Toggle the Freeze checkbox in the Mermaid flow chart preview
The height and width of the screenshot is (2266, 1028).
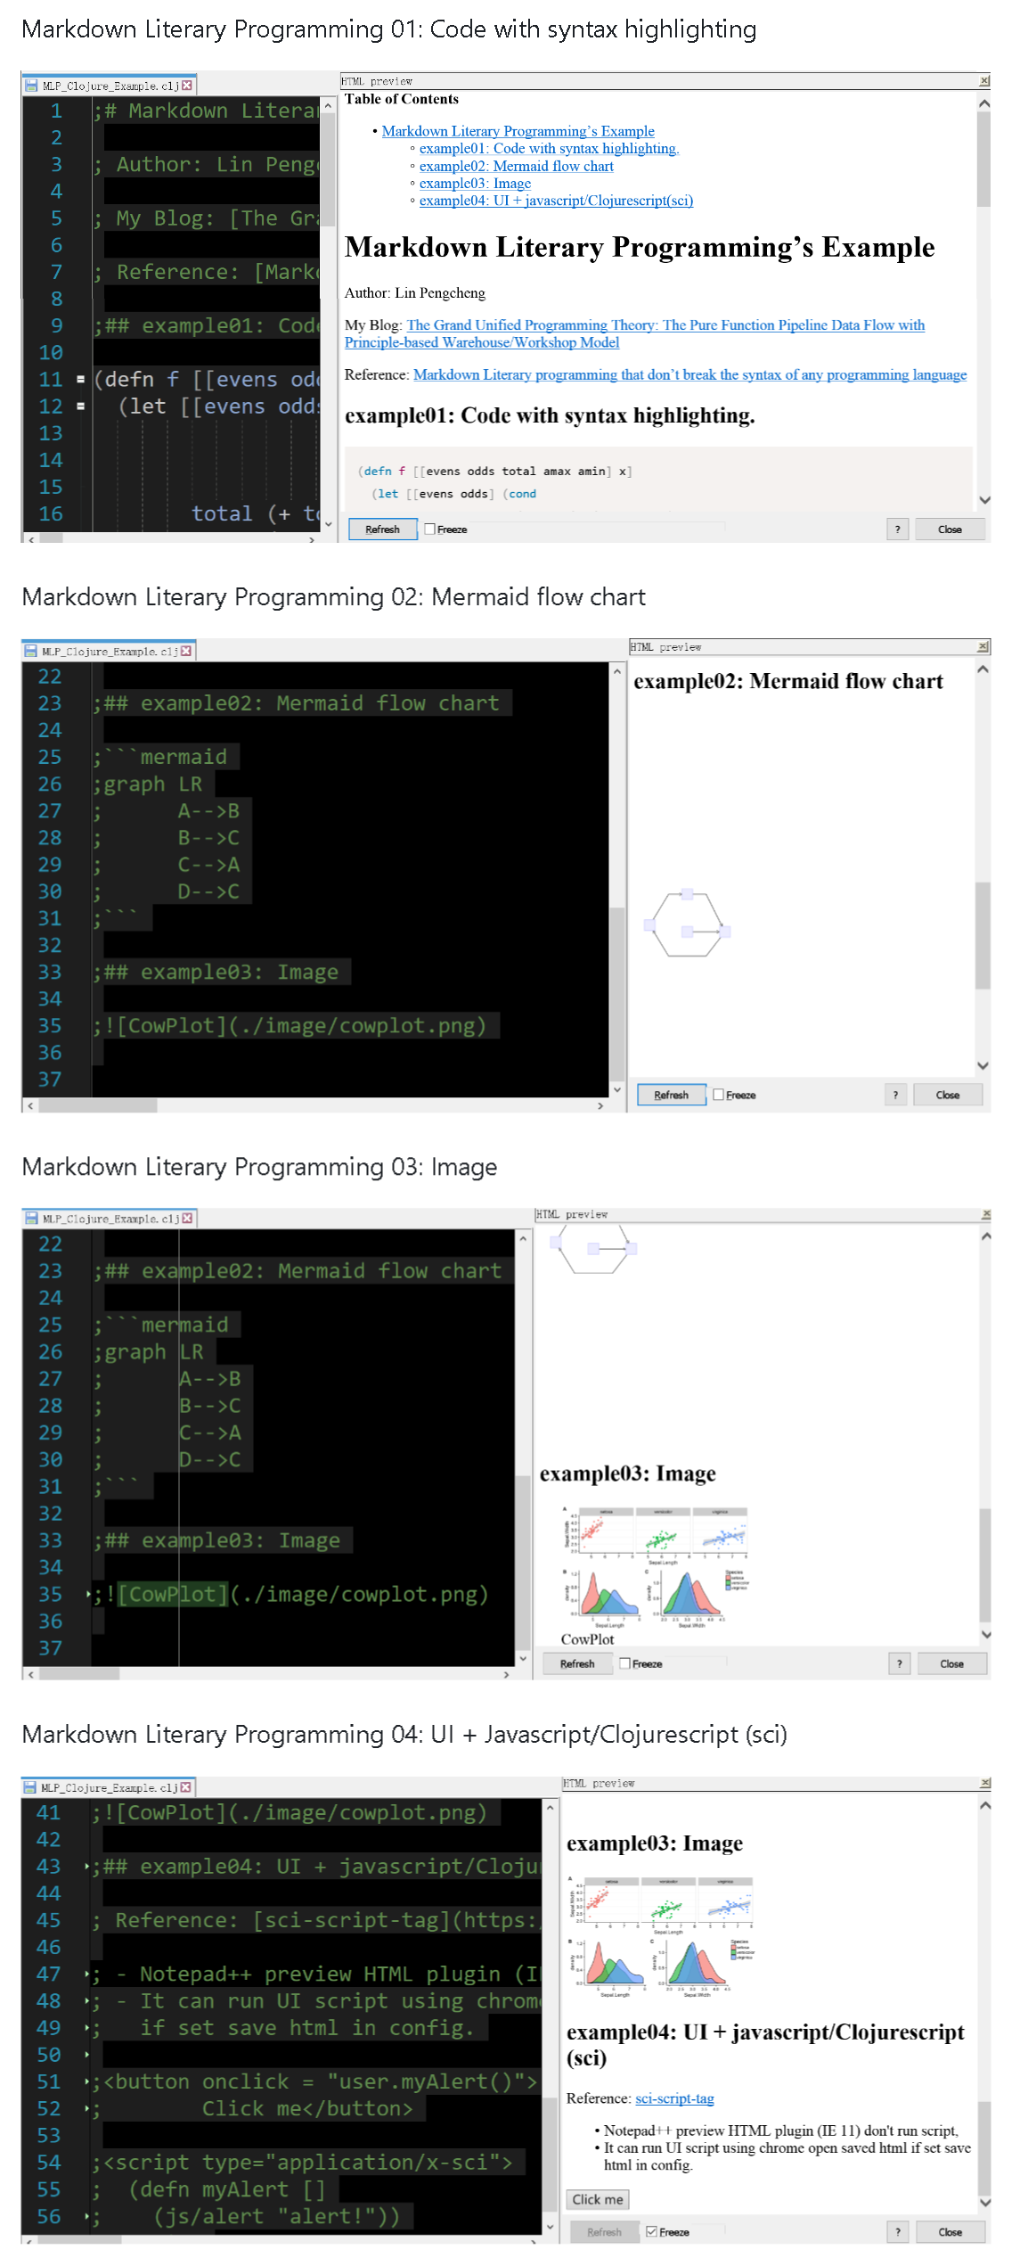point(718,1095)
